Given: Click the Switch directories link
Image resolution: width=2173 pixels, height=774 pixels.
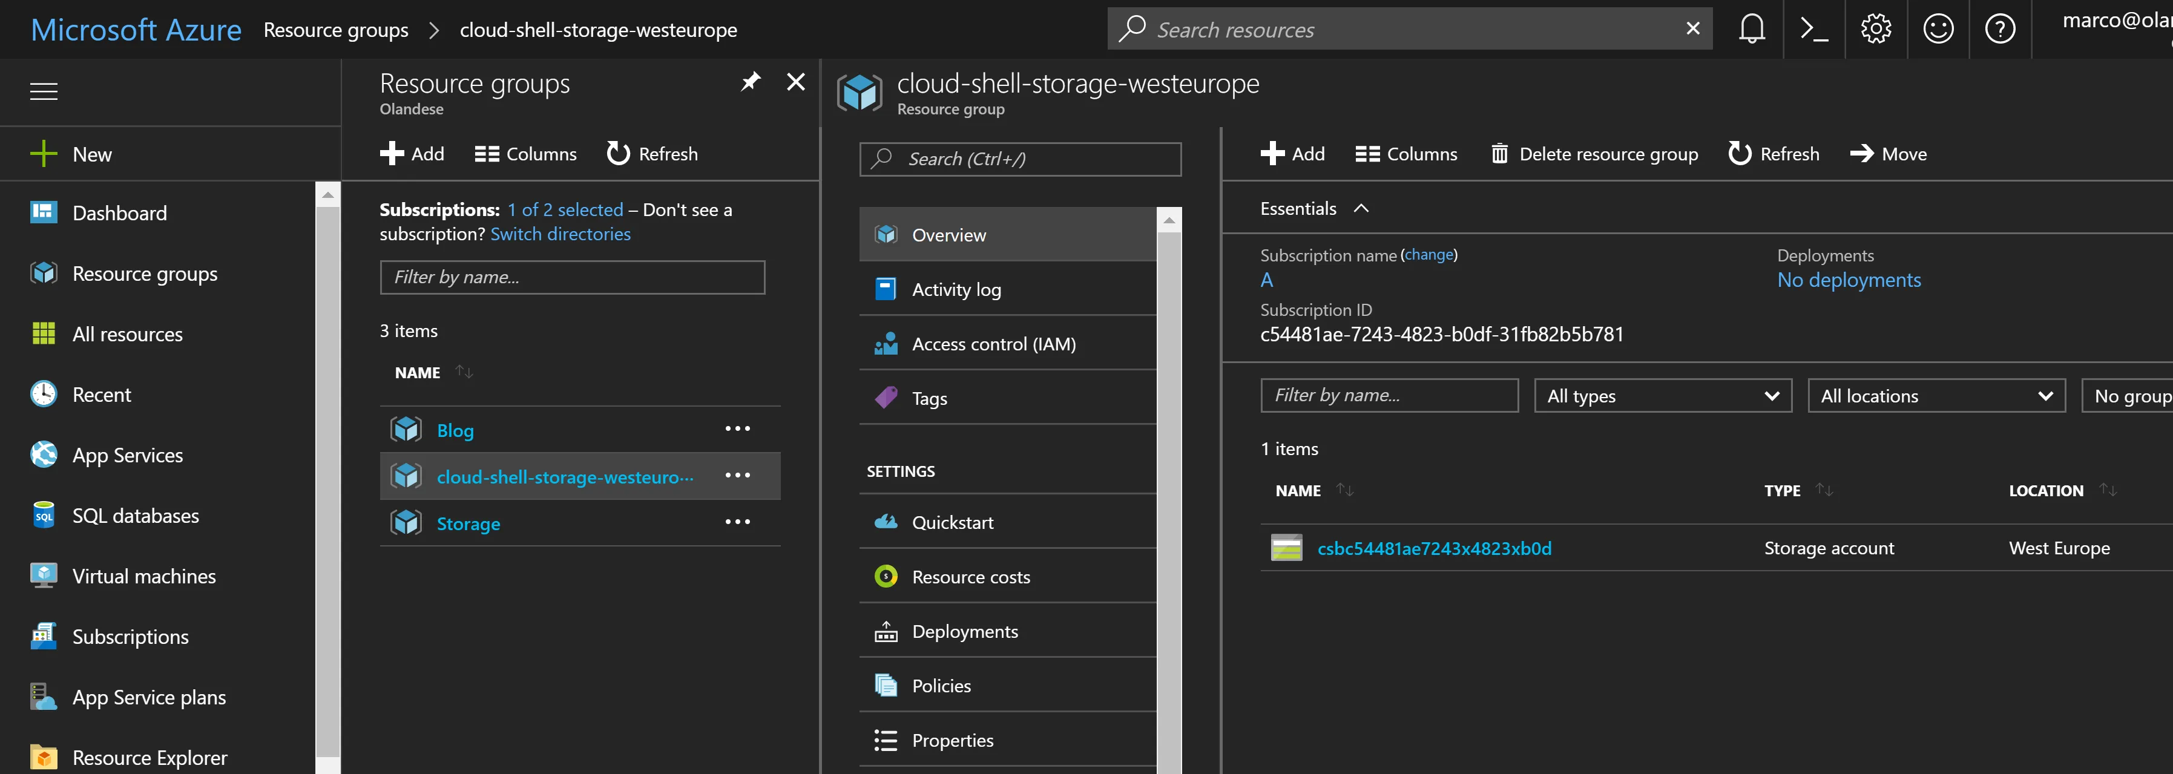Looking at the screenshot, I should coord(561,234).
